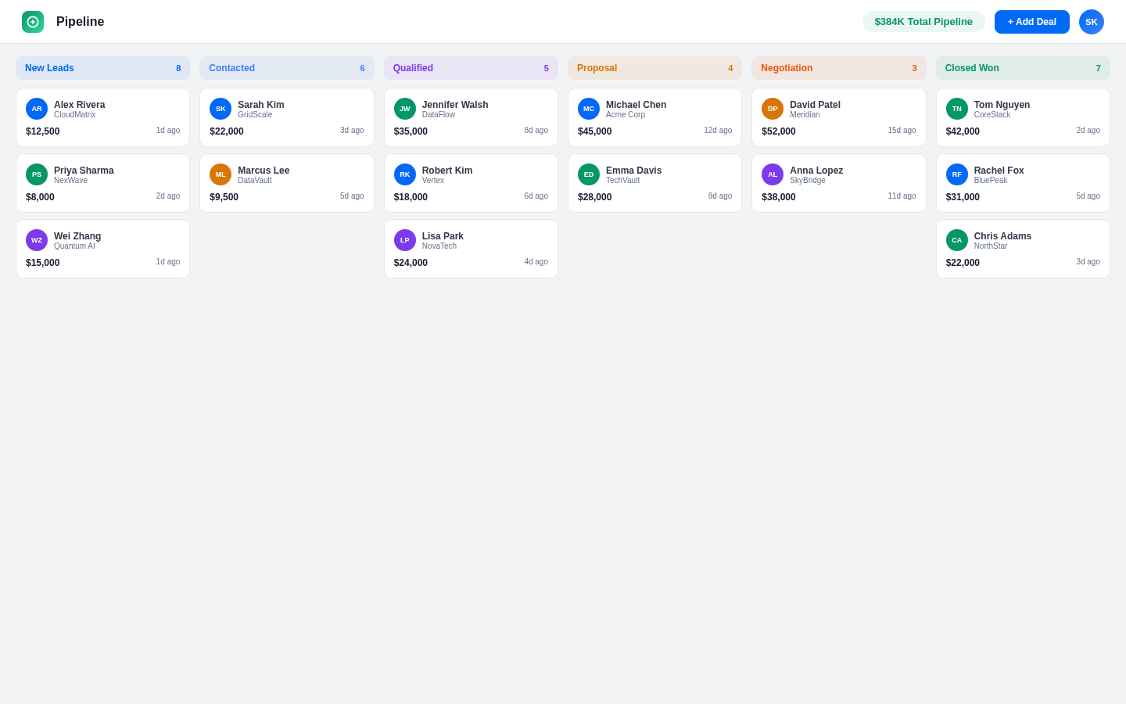Click the $12,500 deal amount

tap(42, 131)
